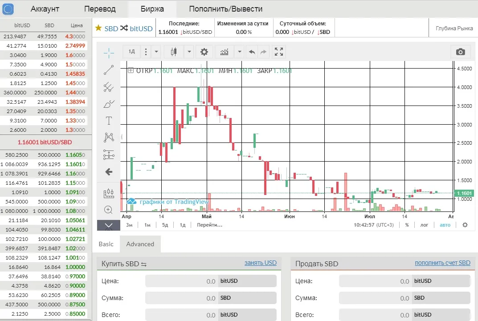This screenshot has width=478, height=321.
Task: Select the text annotation tool
Action: [109, 121]
